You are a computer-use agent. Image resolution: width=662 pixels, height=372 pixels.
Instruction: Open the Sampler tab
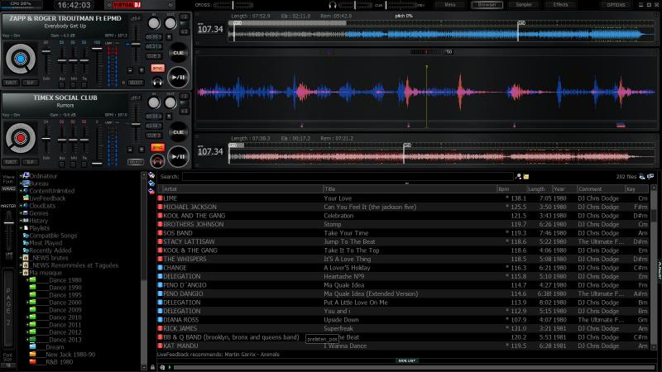(x=524, y=5)
